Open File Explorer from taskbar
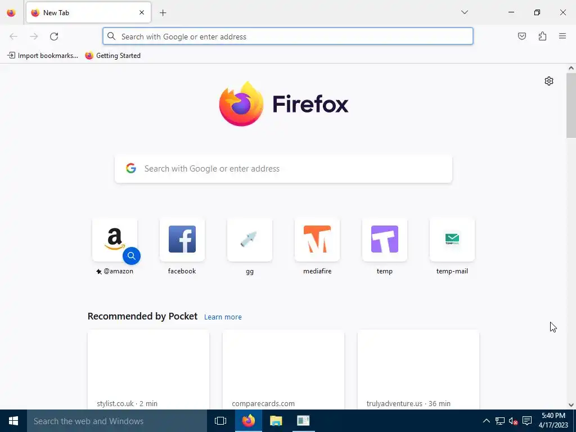This screenshot has width=576, height=432. 276,421
